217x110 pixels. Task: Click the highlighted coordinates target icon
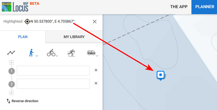click(27, 22)
